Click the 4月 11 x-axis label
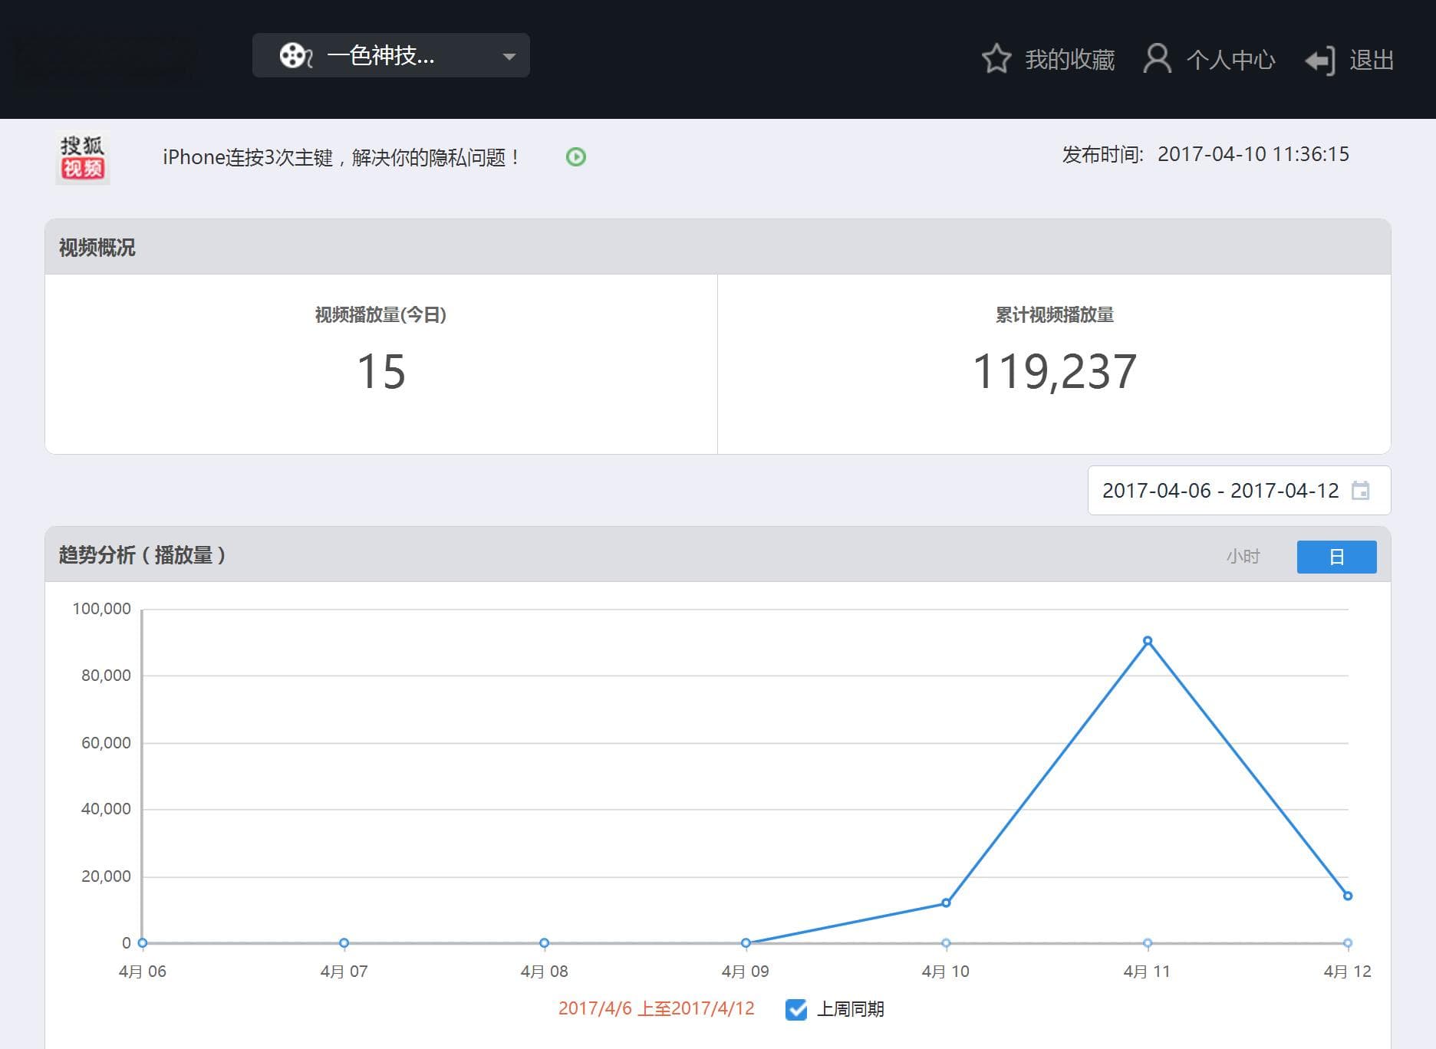The height and width of the screenshot is (1049, 1436). (1147, 972)
